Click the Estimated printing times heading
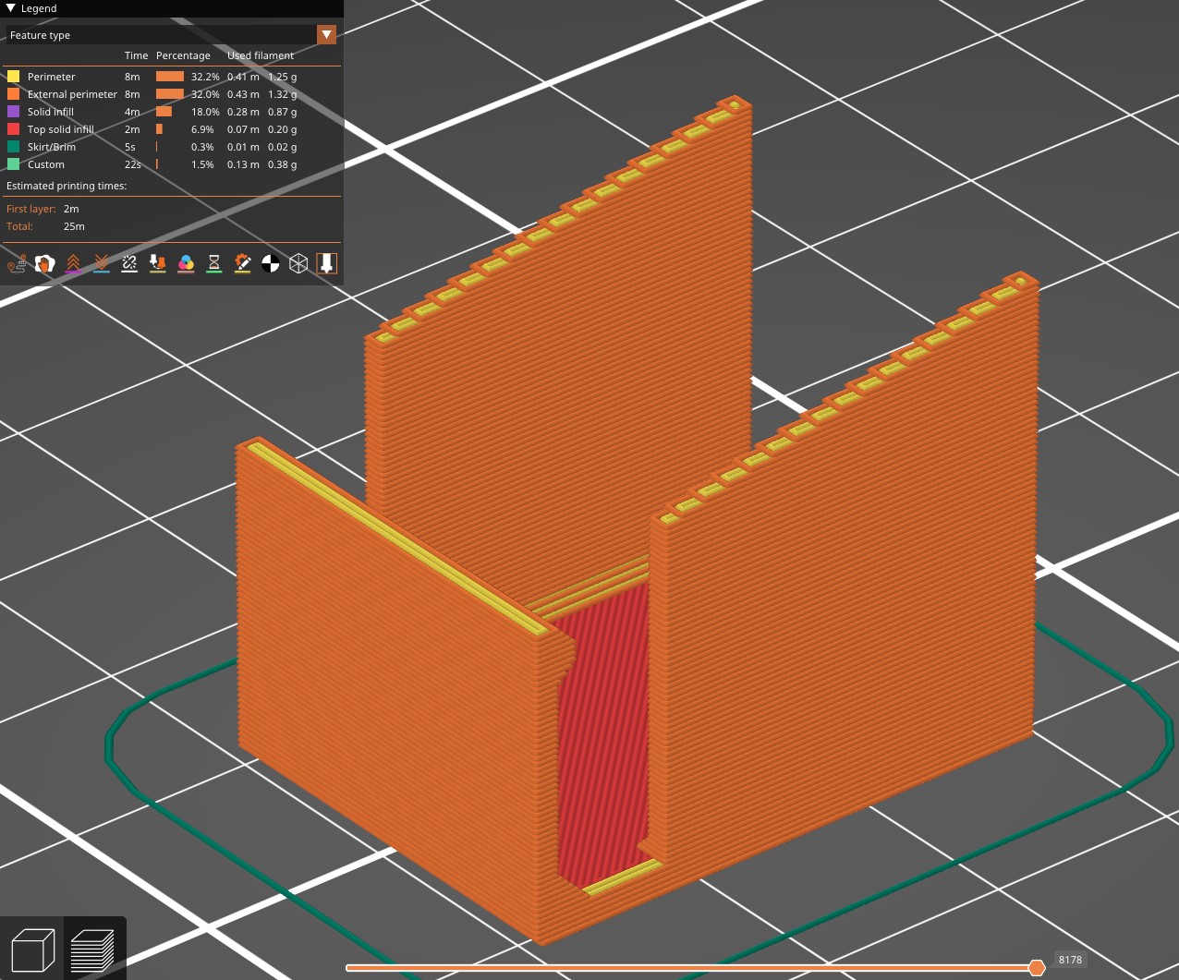Screen dimensions: 1179x980 67,186
